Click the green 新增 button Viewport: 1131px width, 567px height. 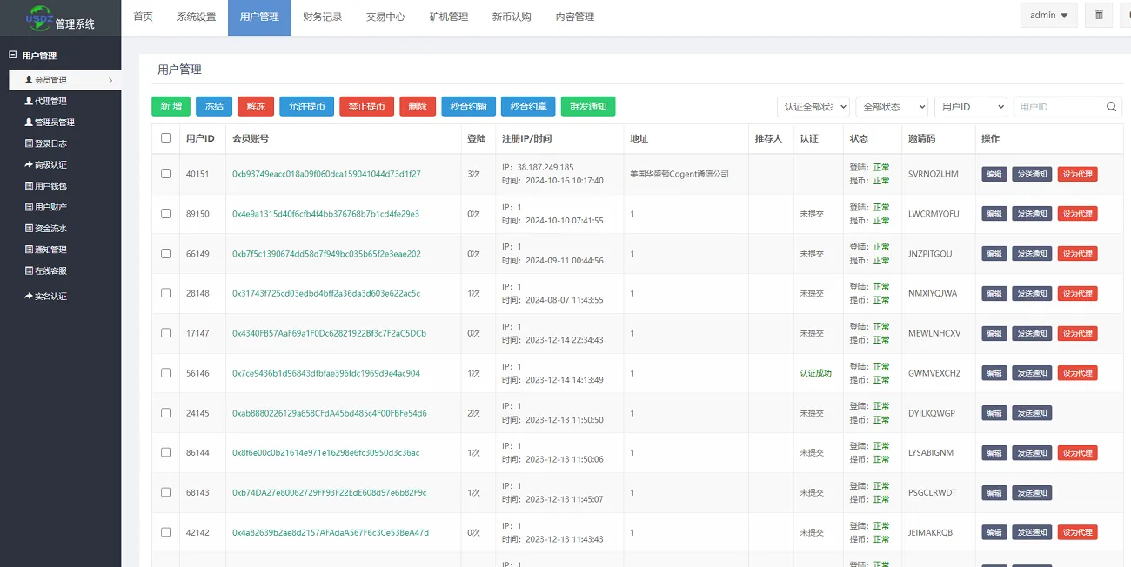pos(171,106)
